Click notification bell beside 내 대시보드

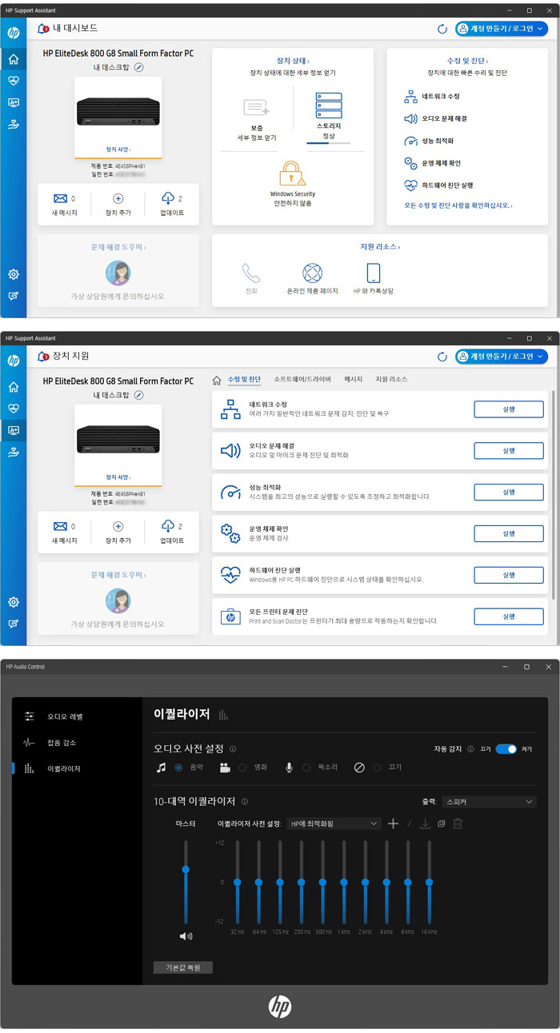tap(43, 29)
